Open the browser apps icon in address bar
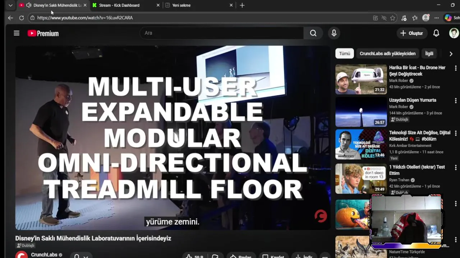 tap(376, 18)
